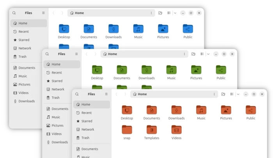Select Home in the orange-folder window sidebar
This screenshot has height=158, width=273.
tap(92, 104)
